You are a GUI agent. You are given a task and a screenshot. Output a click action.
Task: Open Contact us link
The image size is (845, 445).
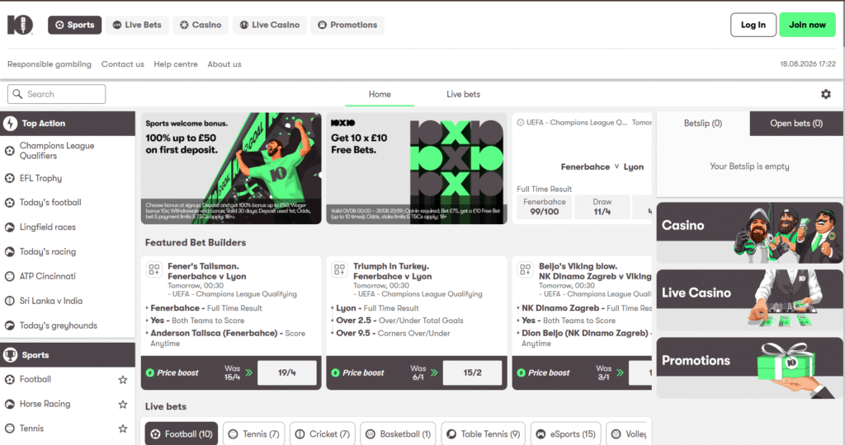pyautogui.click(x=123, y=64)
